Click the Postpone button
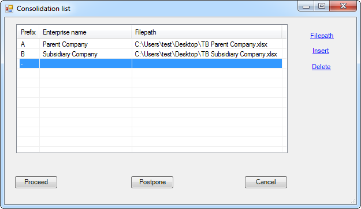This screenshot has height=209, width=361. pos(152,182)
